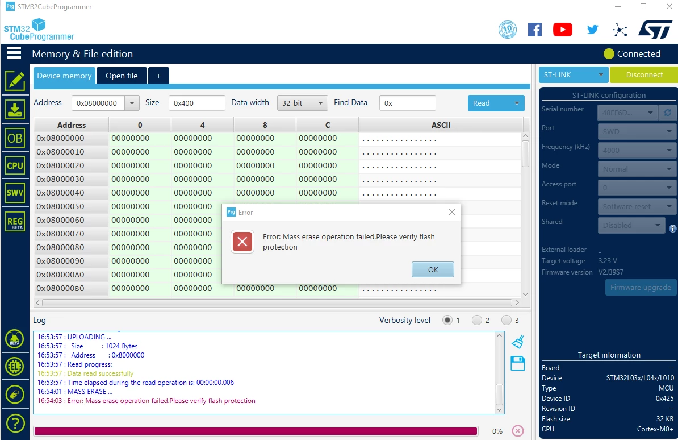The width and height of the screenshot is (678, 440).
Task: Open the ST-LINK interface dropdown
Action: [x=574, y=75]
